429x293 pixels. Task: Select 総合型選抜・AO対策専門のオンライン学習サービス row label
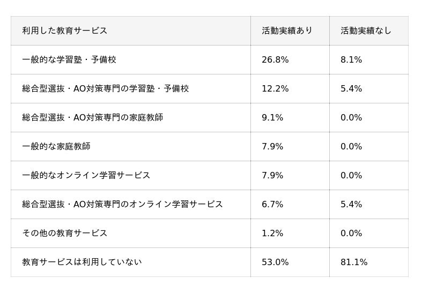pyautogui.click(x=122, y=205)
